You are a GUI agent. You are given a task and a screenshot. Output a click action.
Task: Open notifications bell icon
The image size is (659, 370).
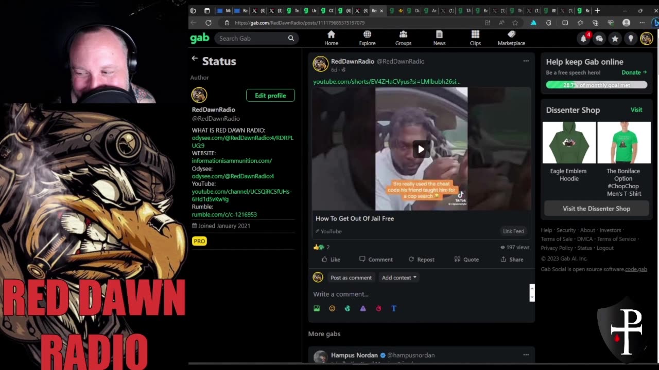[584, 39]
